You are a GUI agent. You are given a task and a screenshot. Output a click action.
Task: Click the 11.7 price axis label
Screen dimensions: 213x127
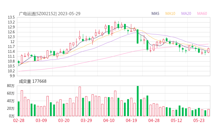(x=11, y=46)
